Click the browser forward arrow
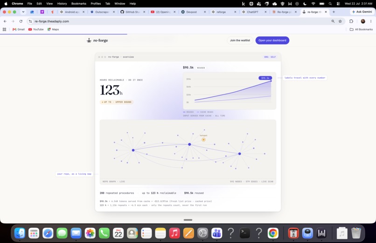 pos(13,21)
